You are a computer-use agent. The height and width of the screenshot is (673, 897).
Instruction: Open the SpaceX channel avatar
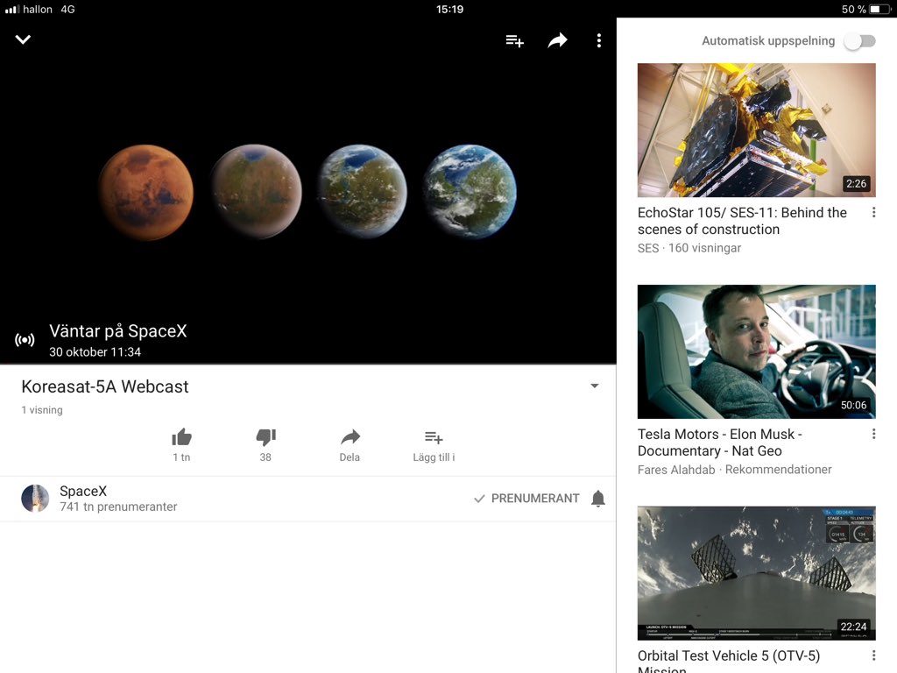click(x=35, y=498)
